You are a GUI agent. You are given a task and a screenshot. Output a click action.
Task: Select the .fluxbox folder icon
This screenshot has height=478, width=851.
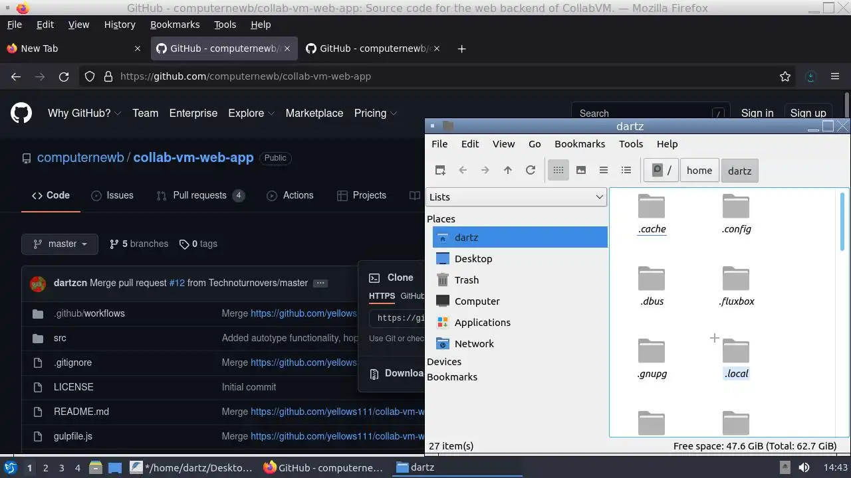tap(736, 279)
